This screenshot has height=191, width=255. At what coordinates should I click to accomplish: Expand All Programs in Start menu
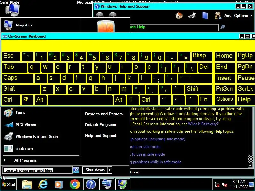[x=25, y=160]
